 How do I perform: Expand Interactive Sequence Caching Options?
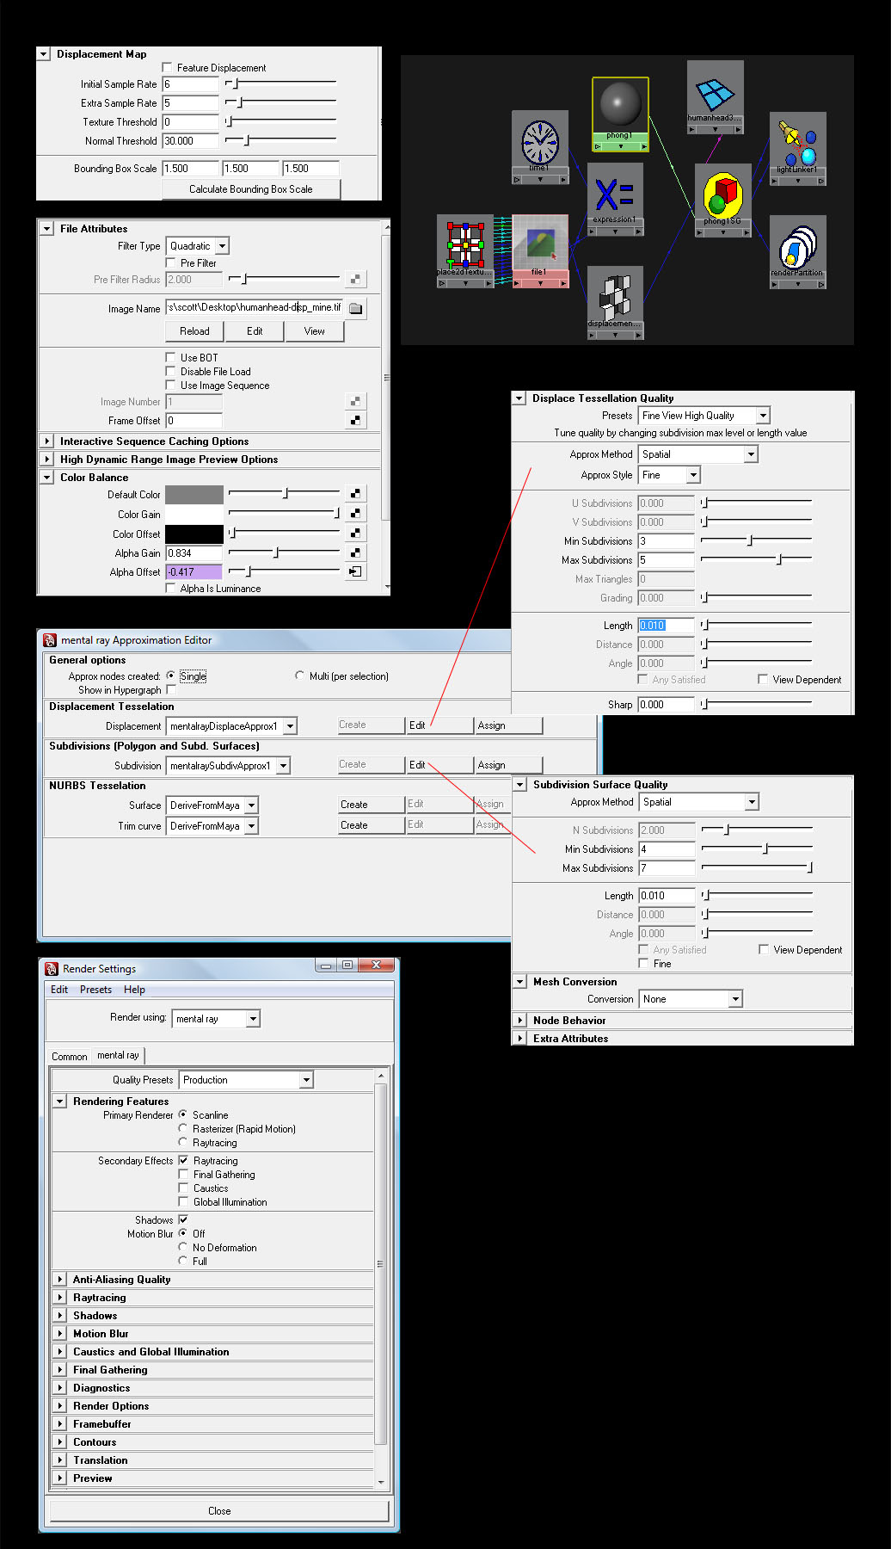[x=47, y=441]
